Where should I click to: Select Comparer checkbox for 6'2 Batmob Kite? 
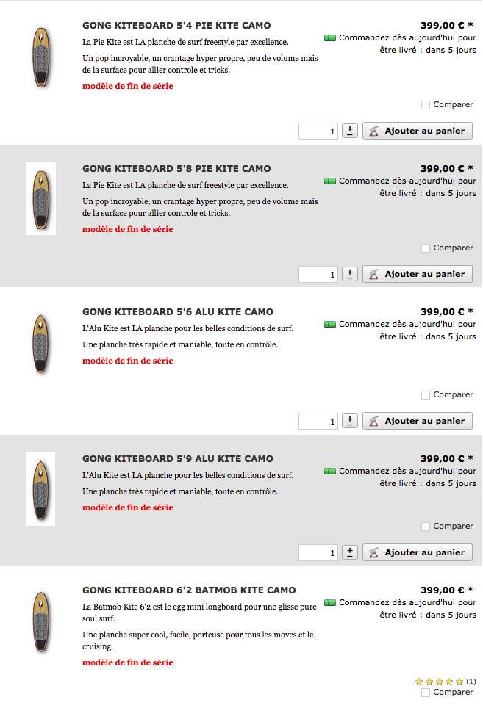tap(426, 693)
